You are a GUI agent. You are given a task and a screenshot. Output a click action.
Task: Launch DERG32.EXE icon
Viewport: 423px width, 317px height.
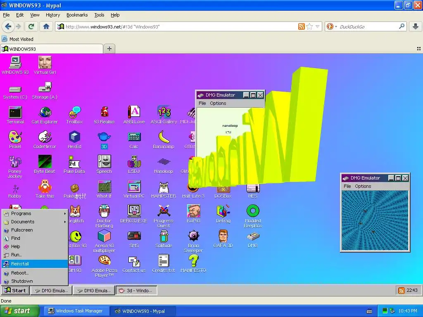tap(134, 214)
